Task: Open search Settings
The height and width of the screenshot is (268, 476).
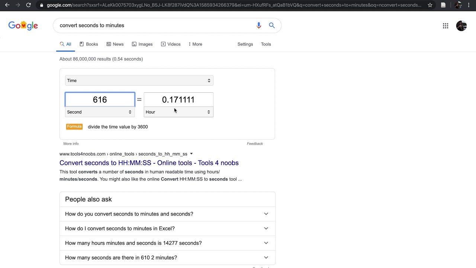Action: [x=245, y=44]
